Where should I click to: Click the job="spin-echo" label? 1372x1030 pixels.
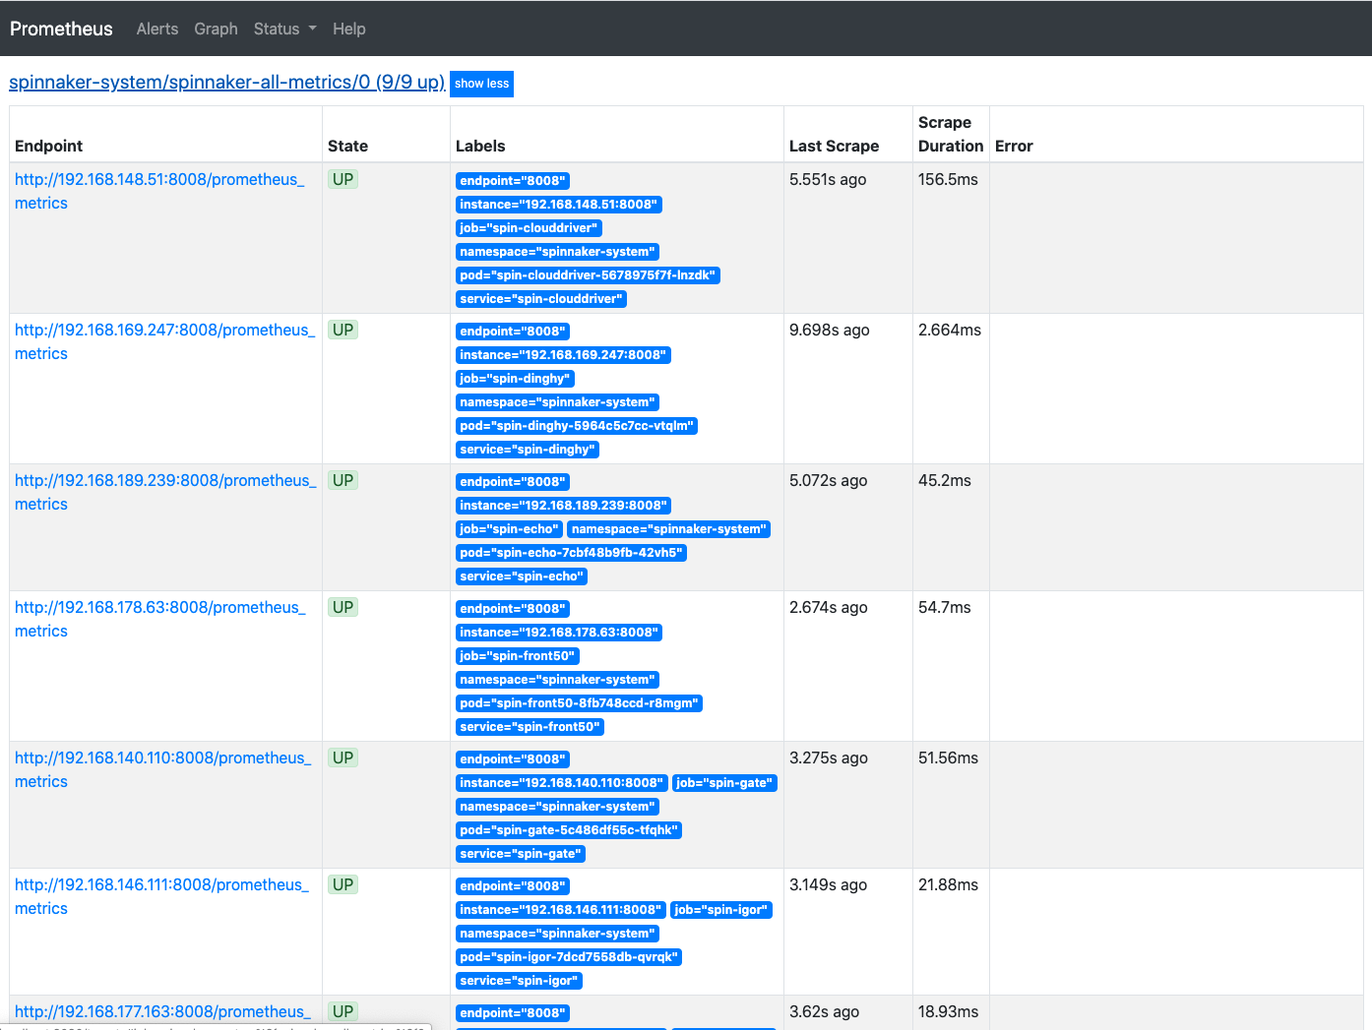pyautogui.click(x=509, y=529)
